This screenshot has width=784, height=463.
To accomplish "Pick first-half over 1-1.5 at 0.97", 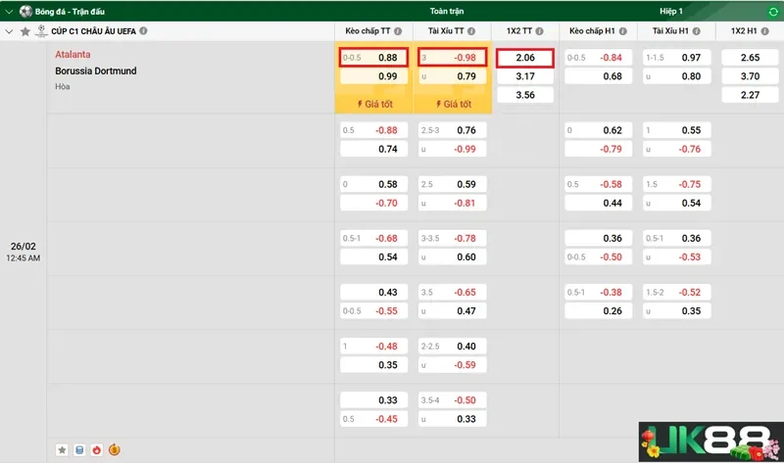I will (676, 58).
